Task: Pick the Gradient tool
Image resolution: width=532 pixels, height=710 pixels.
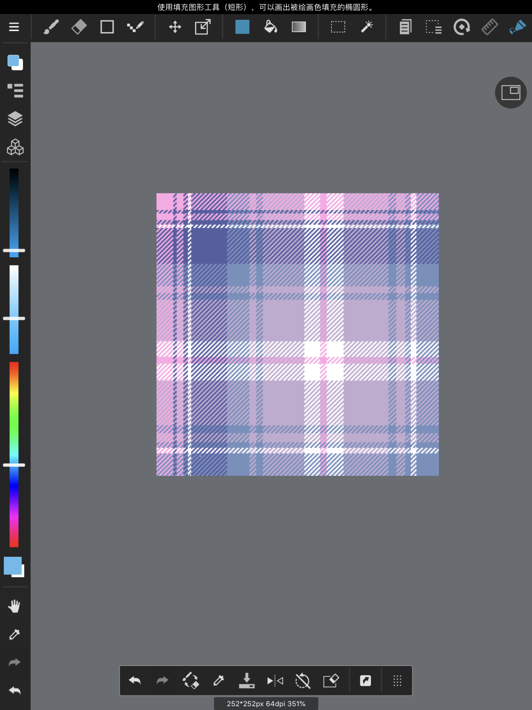Action: point(299,27)
